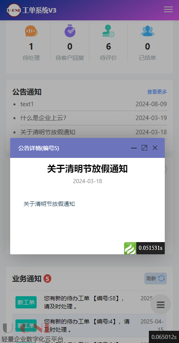This screenshot has height=343, width=179.
Task: Open announcement 关于清明节放假通知 in list
Action: coord(48,132)
